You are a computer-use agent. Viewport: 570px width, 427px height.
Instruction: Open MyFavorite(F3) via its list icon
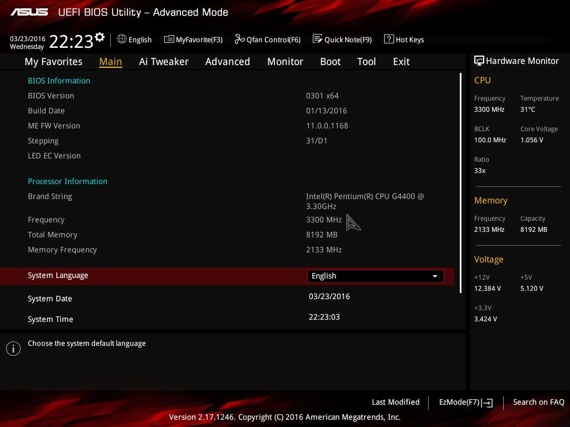pos(169,39)
